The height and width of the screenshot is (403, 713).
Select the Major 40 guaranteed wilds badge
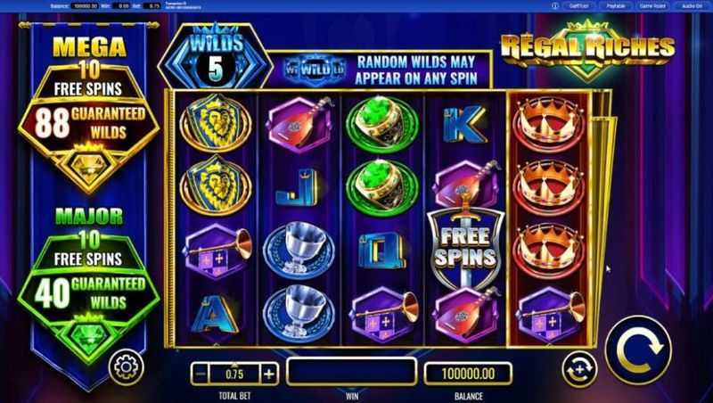[89, 292]
